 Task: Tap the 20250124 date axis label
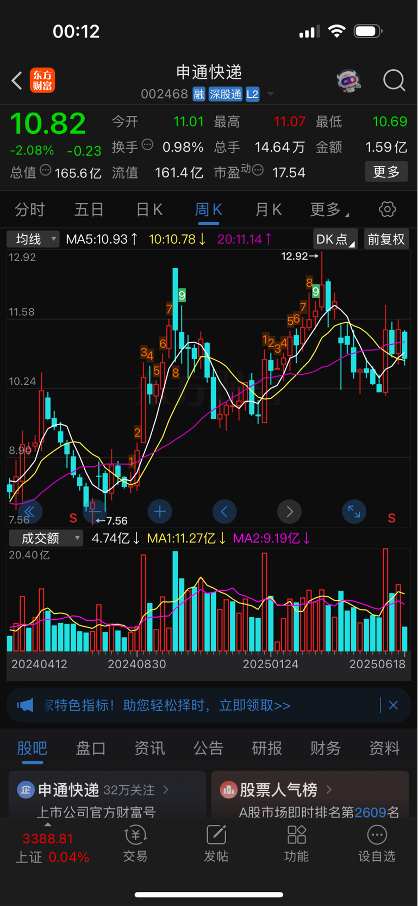(270, 664)
